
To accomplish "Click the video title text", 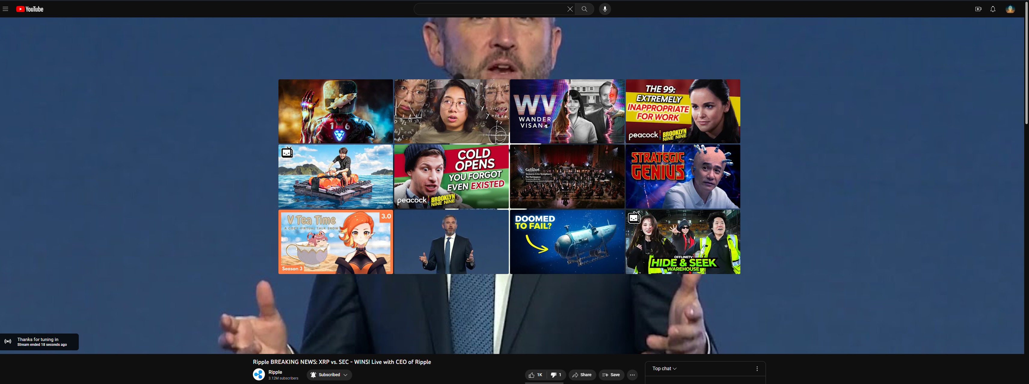I will 342,362.
